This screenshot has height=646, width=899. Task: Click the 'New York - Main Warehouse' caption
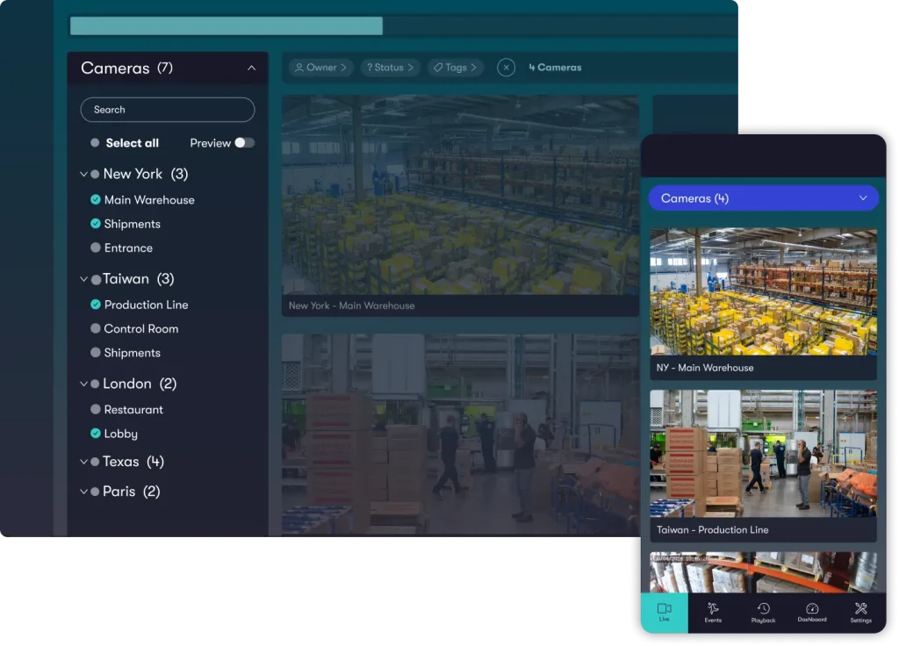(x=351, y=305)
